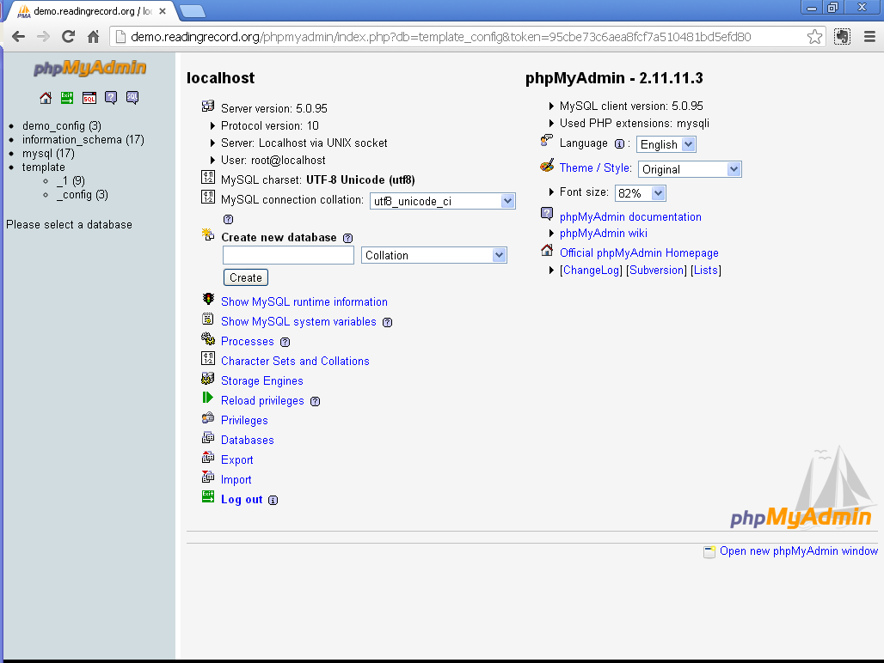Open phpMyAdmin documentation link

631,216
